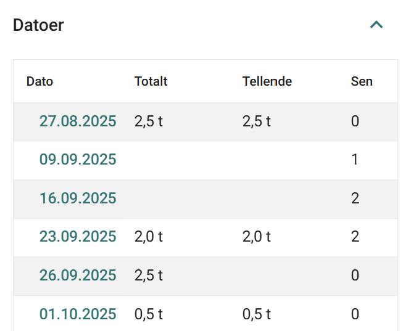The image size is (411, 331).
Task: Click the Datoer section heading
Action: 38,25
